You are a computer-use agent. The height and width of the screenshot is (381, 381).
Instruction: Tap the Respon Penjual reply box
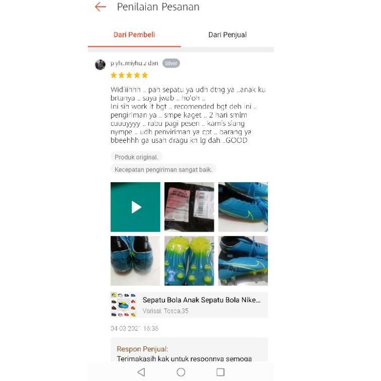[x=189, y=350]
